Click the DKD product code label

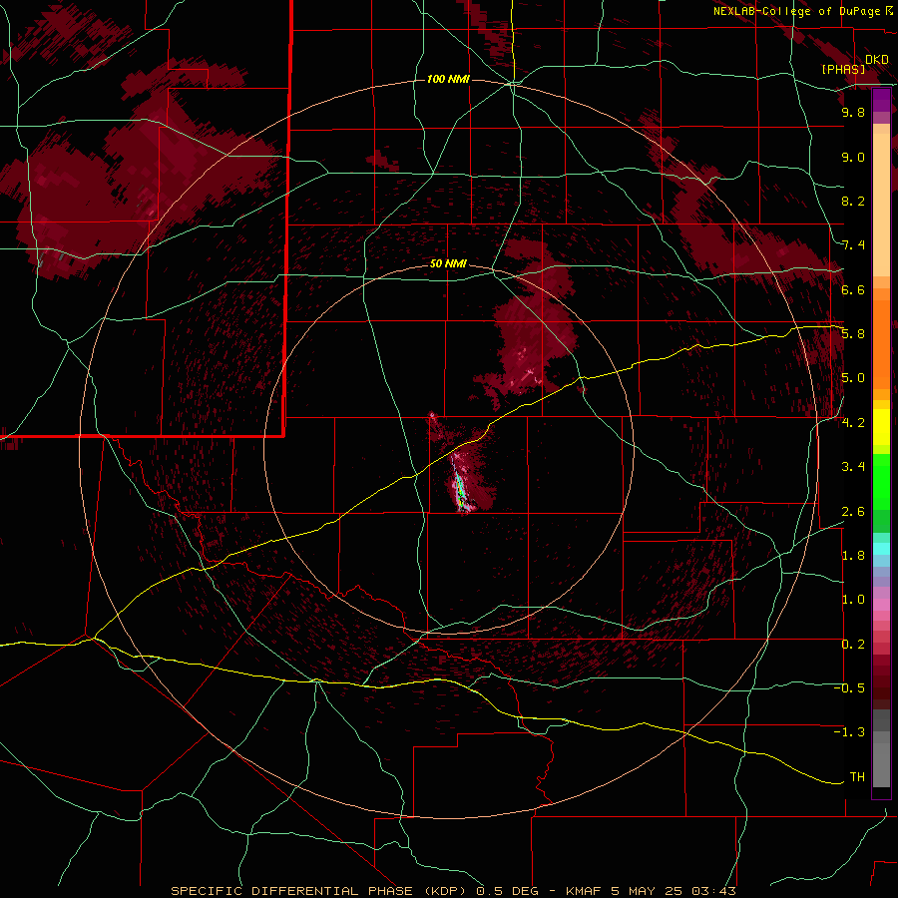[877, 59]
